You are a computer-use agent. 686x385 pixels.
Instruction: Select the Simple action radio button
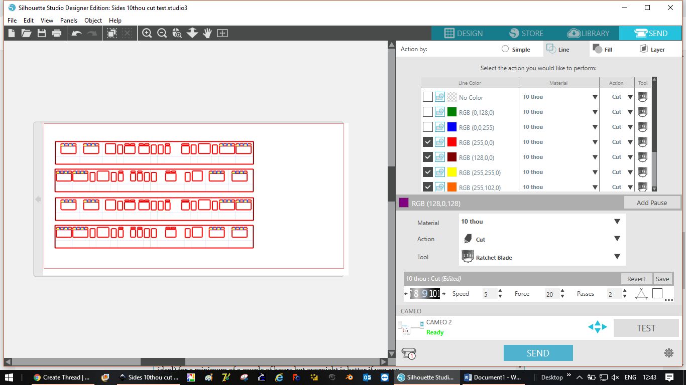[505, 49]
